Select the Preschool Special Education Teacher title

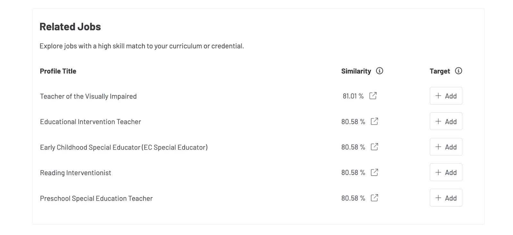click(x=96, y=198)
